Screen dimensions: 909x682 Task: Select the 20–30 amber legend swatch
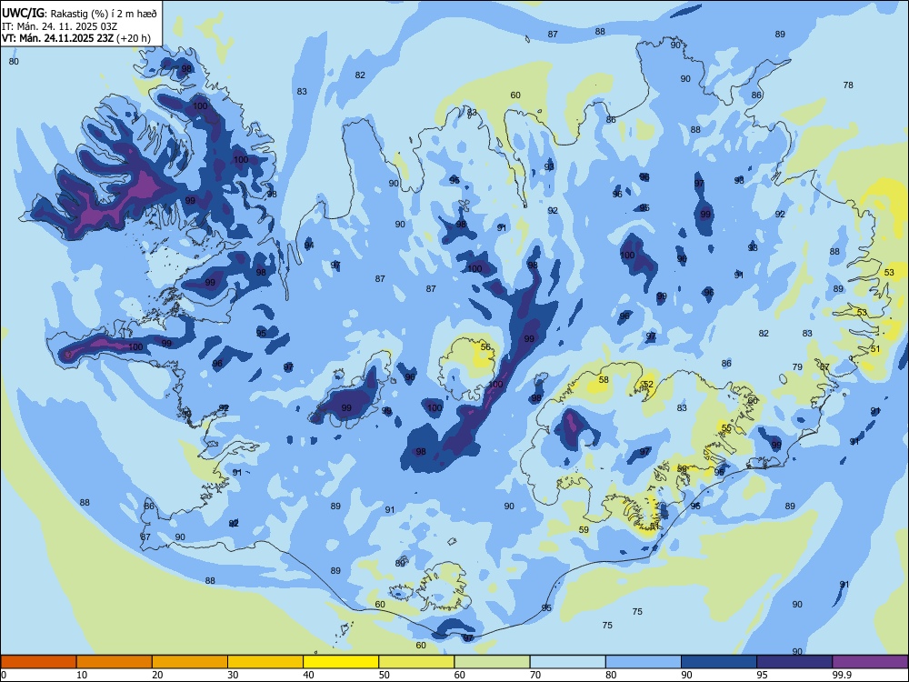click(190, 662)
